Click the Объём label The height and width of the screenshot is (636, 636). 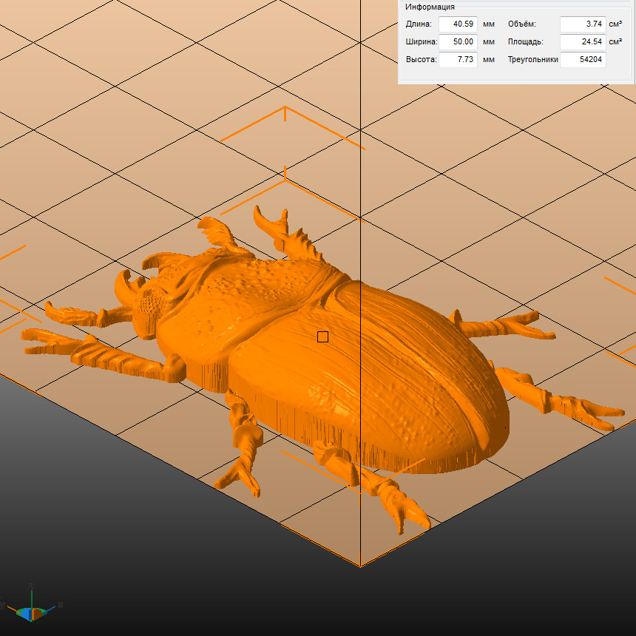point(521,24)
